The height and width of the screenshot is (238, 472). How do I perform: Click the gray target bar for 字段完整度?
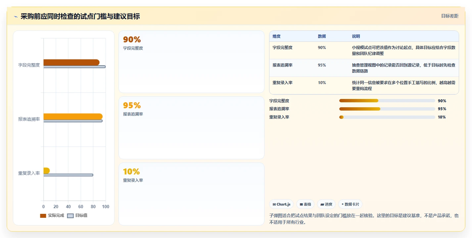[74, 67]
